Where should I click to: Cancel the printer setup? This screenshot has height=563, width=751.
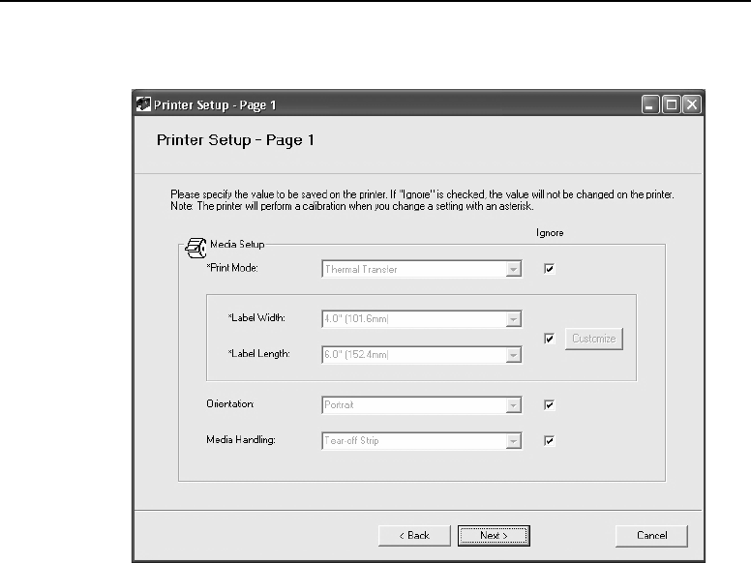(651, 535)
